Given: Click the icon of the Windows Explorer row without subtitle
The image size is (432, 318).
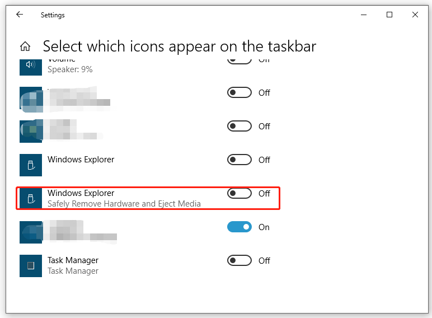Looking at the screenshot, I should point(31,165).
